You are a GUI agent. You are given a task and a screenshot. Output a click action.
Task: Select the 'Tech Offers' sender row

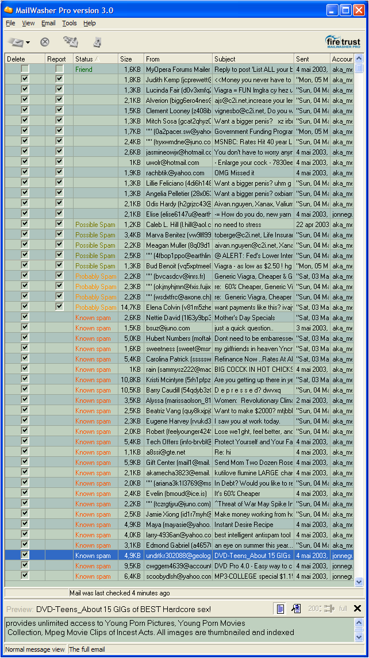tap(178, 441)
